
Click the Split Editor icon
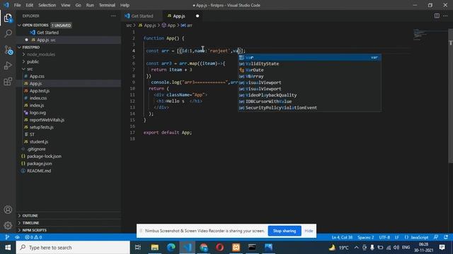click(x=437, y=16)
